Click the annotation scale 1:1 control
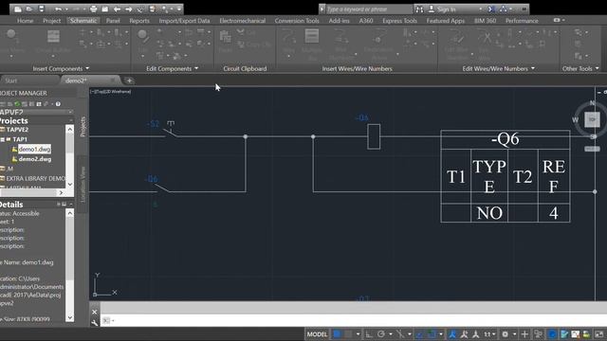The image size is (607, 341). pyautogui.click(x=489, y=334)
